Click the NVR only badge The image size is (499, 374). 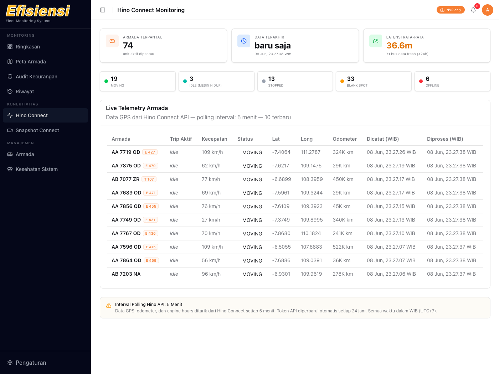451,10
